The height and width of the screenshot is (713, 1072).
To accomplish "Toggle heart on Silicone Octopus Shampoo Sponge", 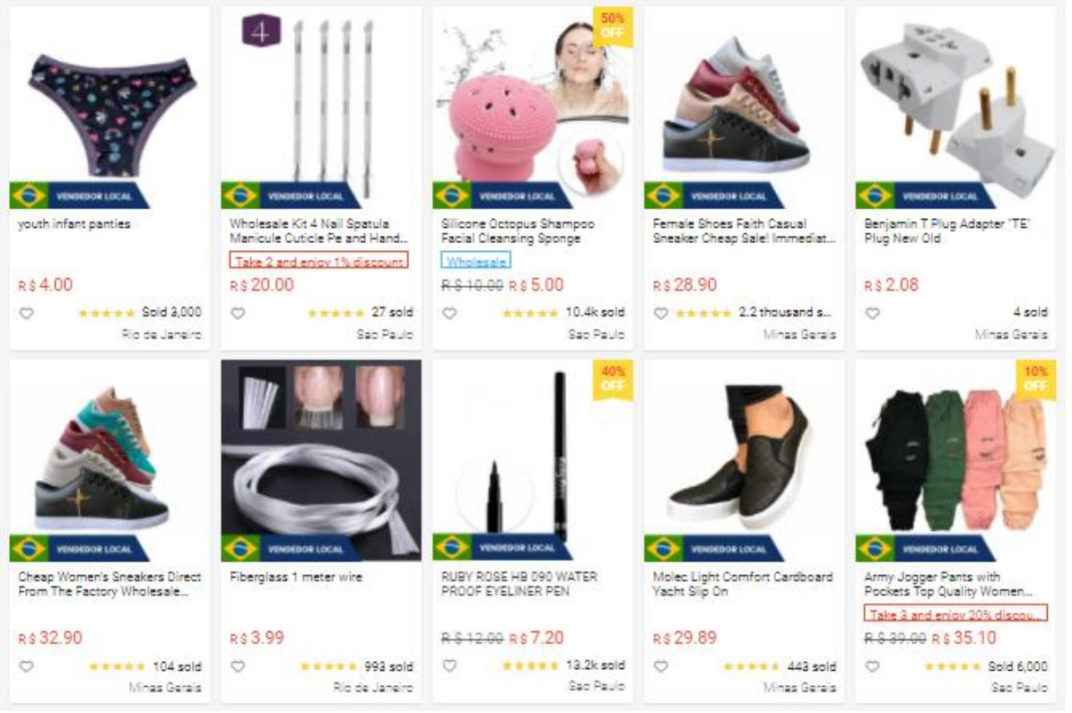I will (x=449, y=314).
